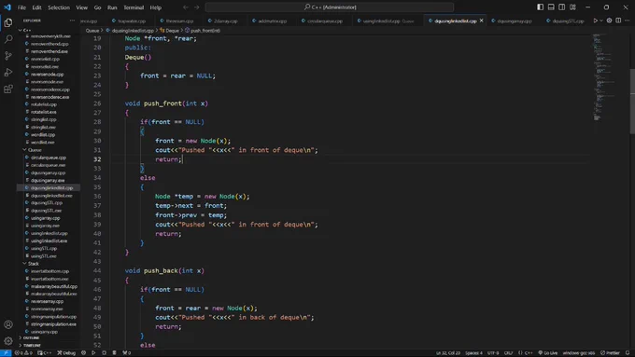
Task: Click Ln 32, Col 20 in status bar
Action: [448, 353]
